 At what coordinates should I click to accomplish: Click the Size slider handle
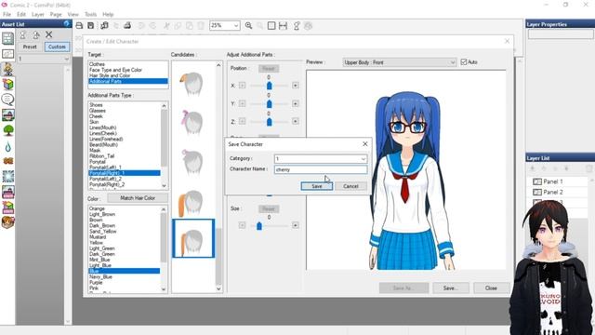[259, 226]
